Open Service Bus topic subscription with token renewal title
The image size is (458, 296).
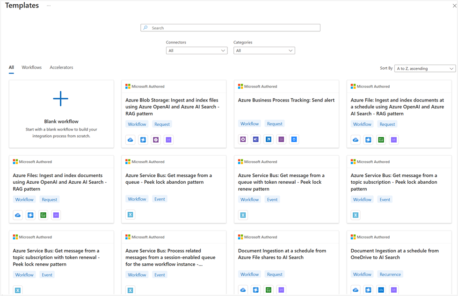[x=56, y=258]
